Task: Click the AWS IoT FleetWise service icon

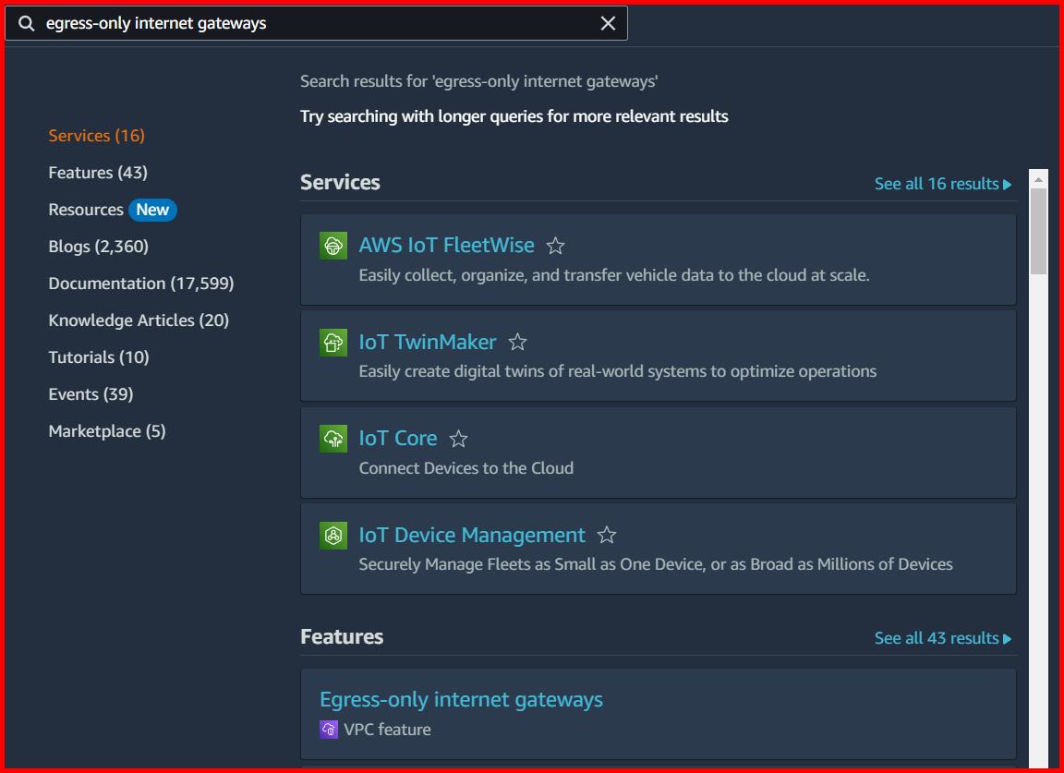Action: click(332, 245)
